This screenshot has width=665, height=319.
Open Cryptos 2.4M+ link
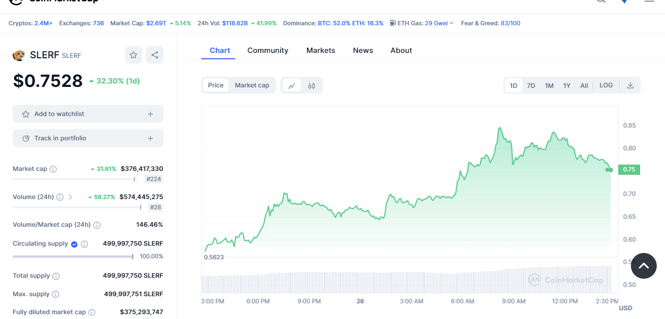pyautogui.click(x=43, y=23)
